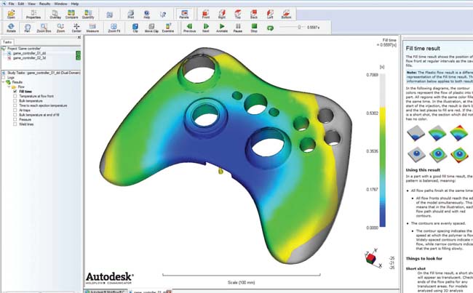Click the selection arrow toolbar icon
Viewport: 473px width, 293px height.
[x=163, y=14]
